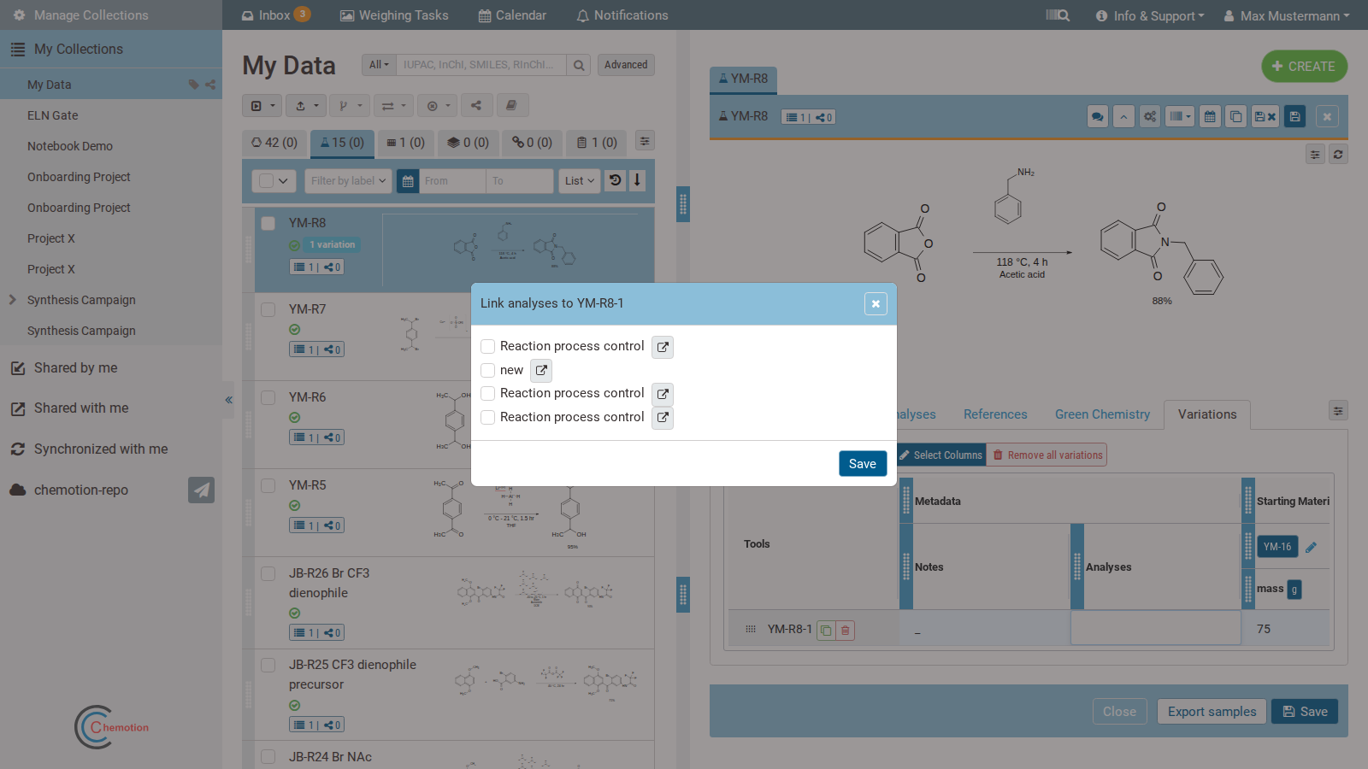
Task: Open the All search scope dropdown
Action: point(379,65)
